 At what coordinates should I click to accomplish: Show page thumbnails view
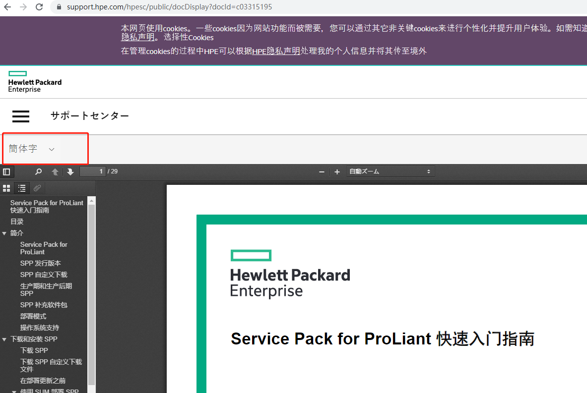pos(7,188)
